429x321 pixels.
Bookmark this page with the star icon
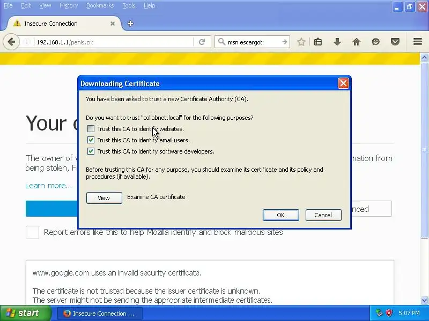301,42
